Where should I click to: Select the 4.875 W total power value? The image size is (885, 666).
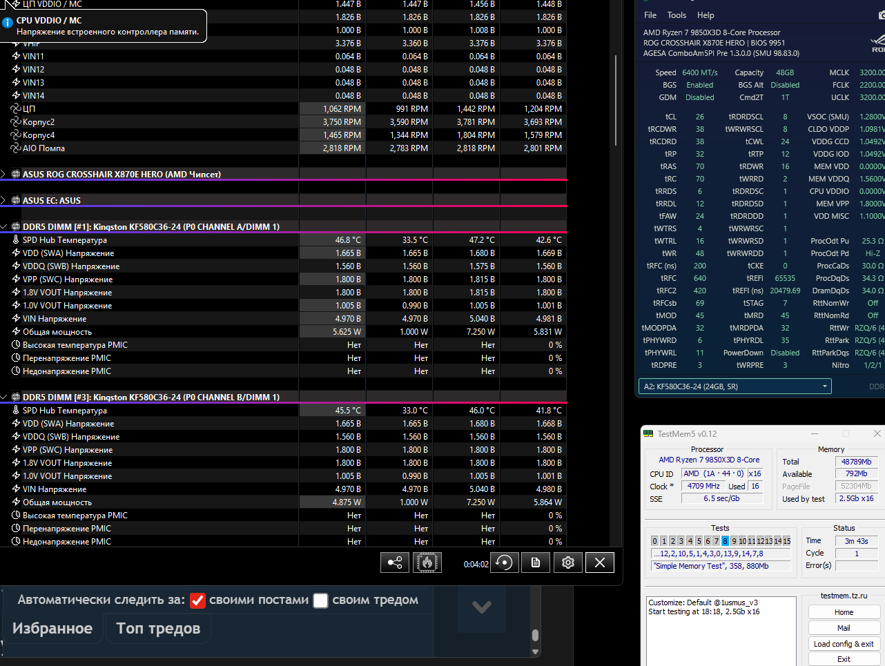(347, 502)
